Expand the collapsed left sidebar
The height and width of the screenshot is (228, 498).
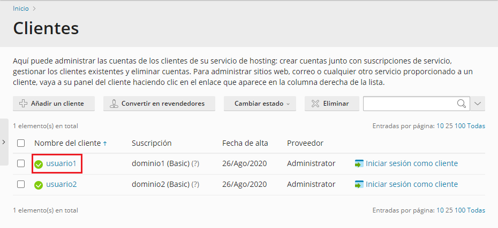click(x=4, y=142)
